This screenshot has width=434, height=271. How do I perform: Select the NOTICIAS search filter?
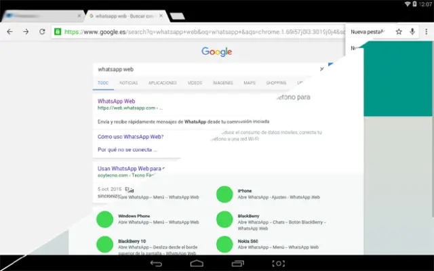coord(129,83)
